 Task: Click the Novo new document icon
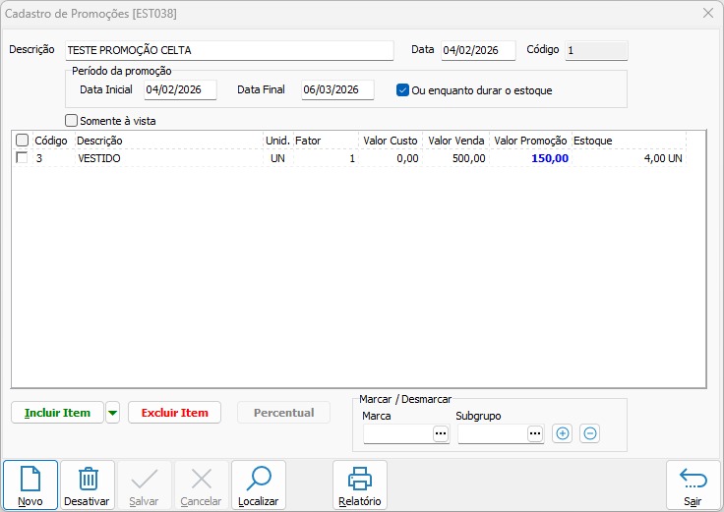click(30, 480)
